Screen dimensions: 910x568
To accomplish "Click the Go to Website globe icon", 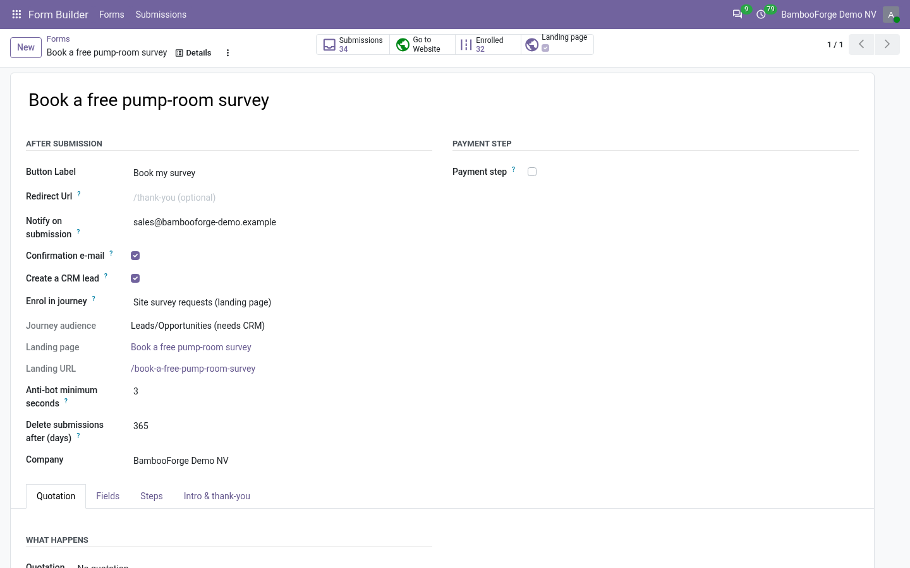I will pyautogui.click(x=403, y=44).
